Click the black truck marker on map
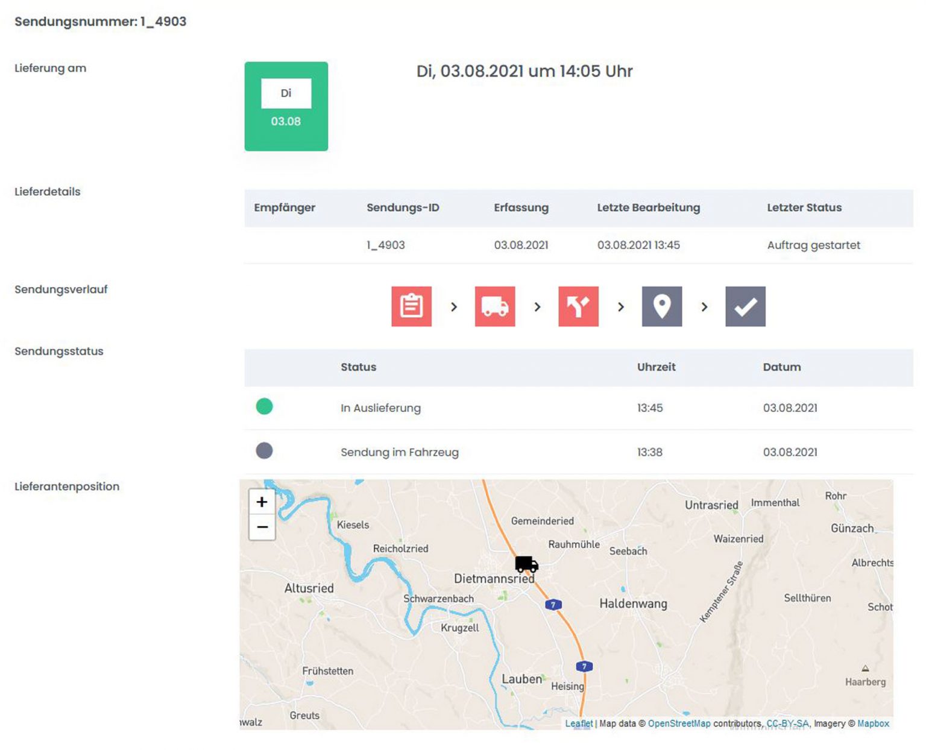The height and width of the screenshot is (750, 926). (x=526, y=564)
